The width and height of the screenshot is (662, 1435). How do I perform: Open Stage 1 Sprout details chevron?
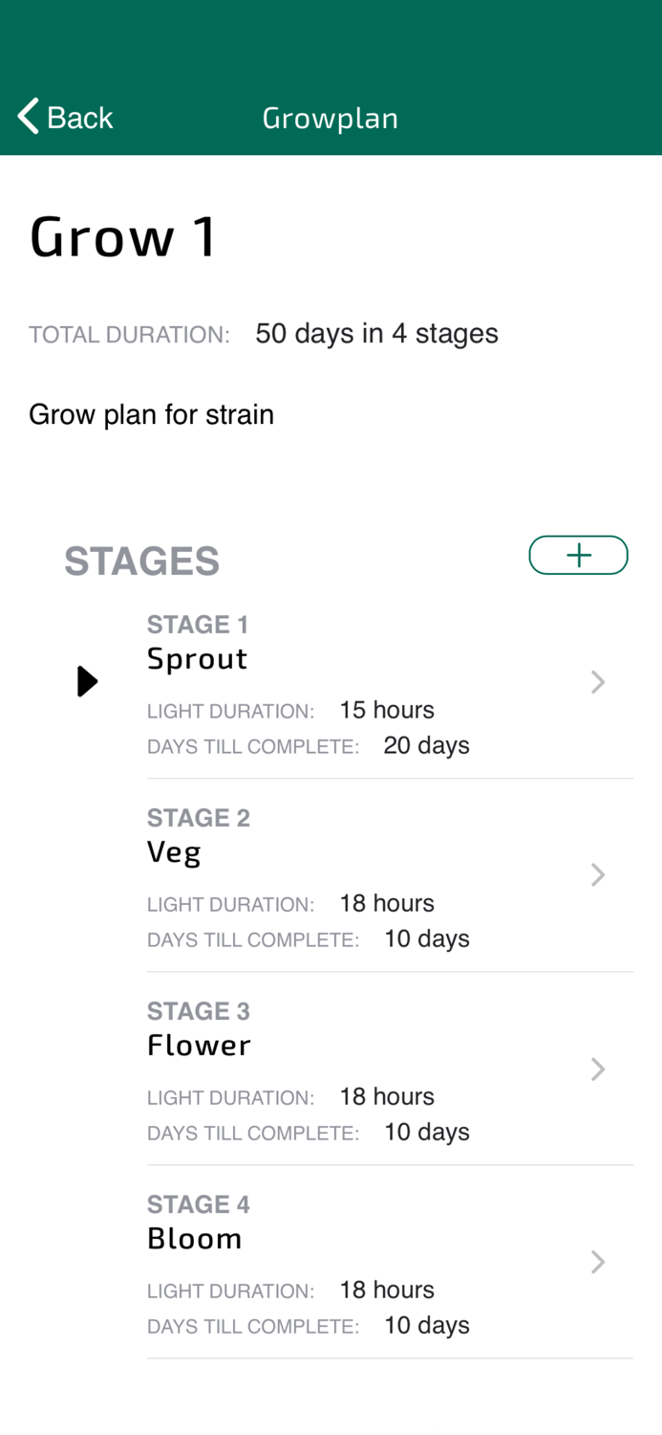(597, 681)
